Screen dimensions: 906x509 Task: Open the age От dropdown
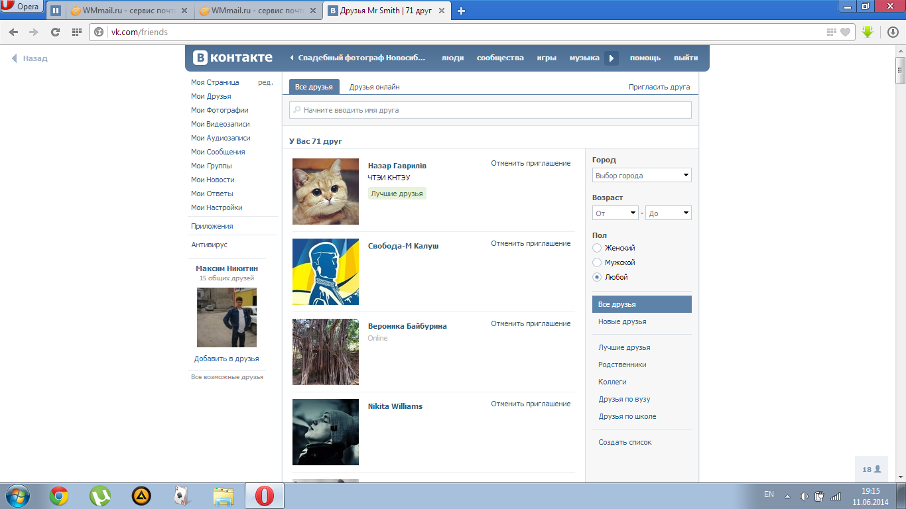pos(615,213)
